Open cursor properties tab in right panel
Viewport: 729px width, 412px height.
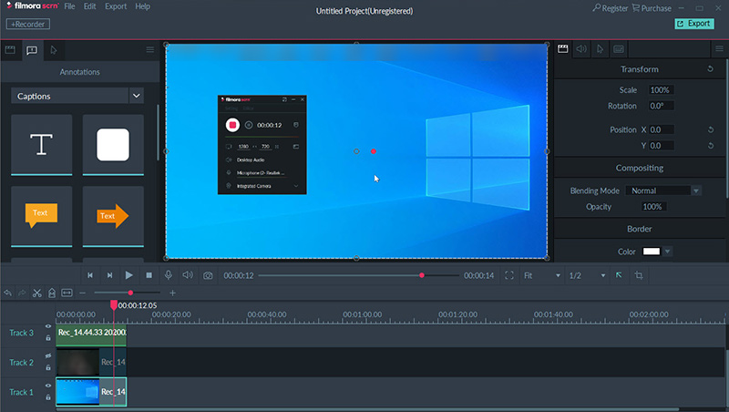600,49
